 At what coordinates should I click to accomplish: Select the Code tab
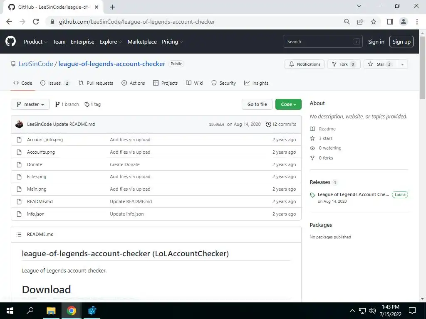[23, 83]
